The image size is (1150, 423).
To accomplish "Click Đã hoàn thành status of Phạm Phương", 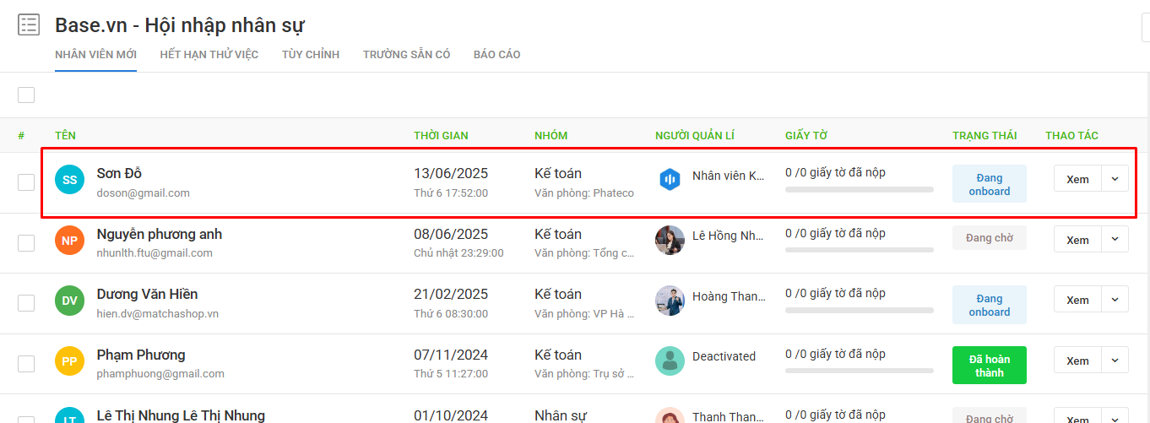I will [990, 366].
